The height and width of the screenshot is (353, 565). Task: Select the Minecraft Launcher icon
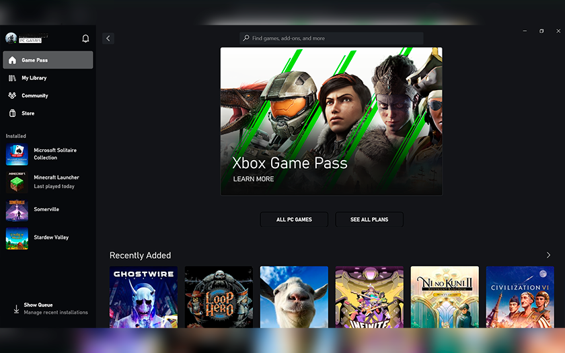coord(17,182)
